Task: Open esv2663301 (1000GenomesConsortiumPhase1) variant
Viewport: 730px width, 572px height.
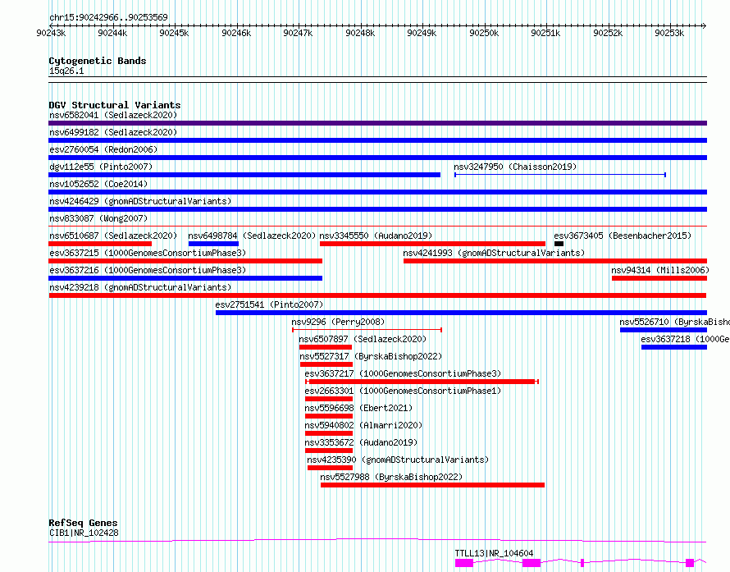Action: 403,391
